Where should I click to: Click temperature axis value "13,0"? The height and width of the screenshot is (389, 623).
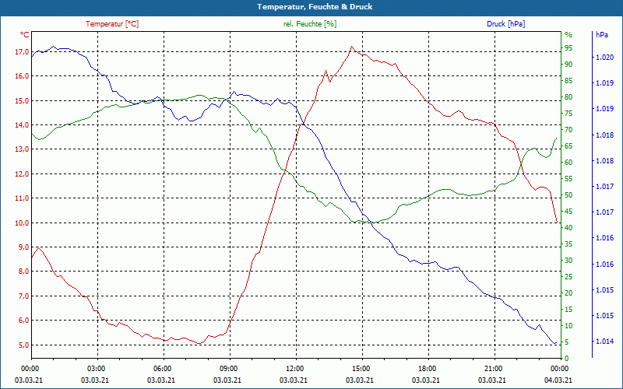click(22, 149)
